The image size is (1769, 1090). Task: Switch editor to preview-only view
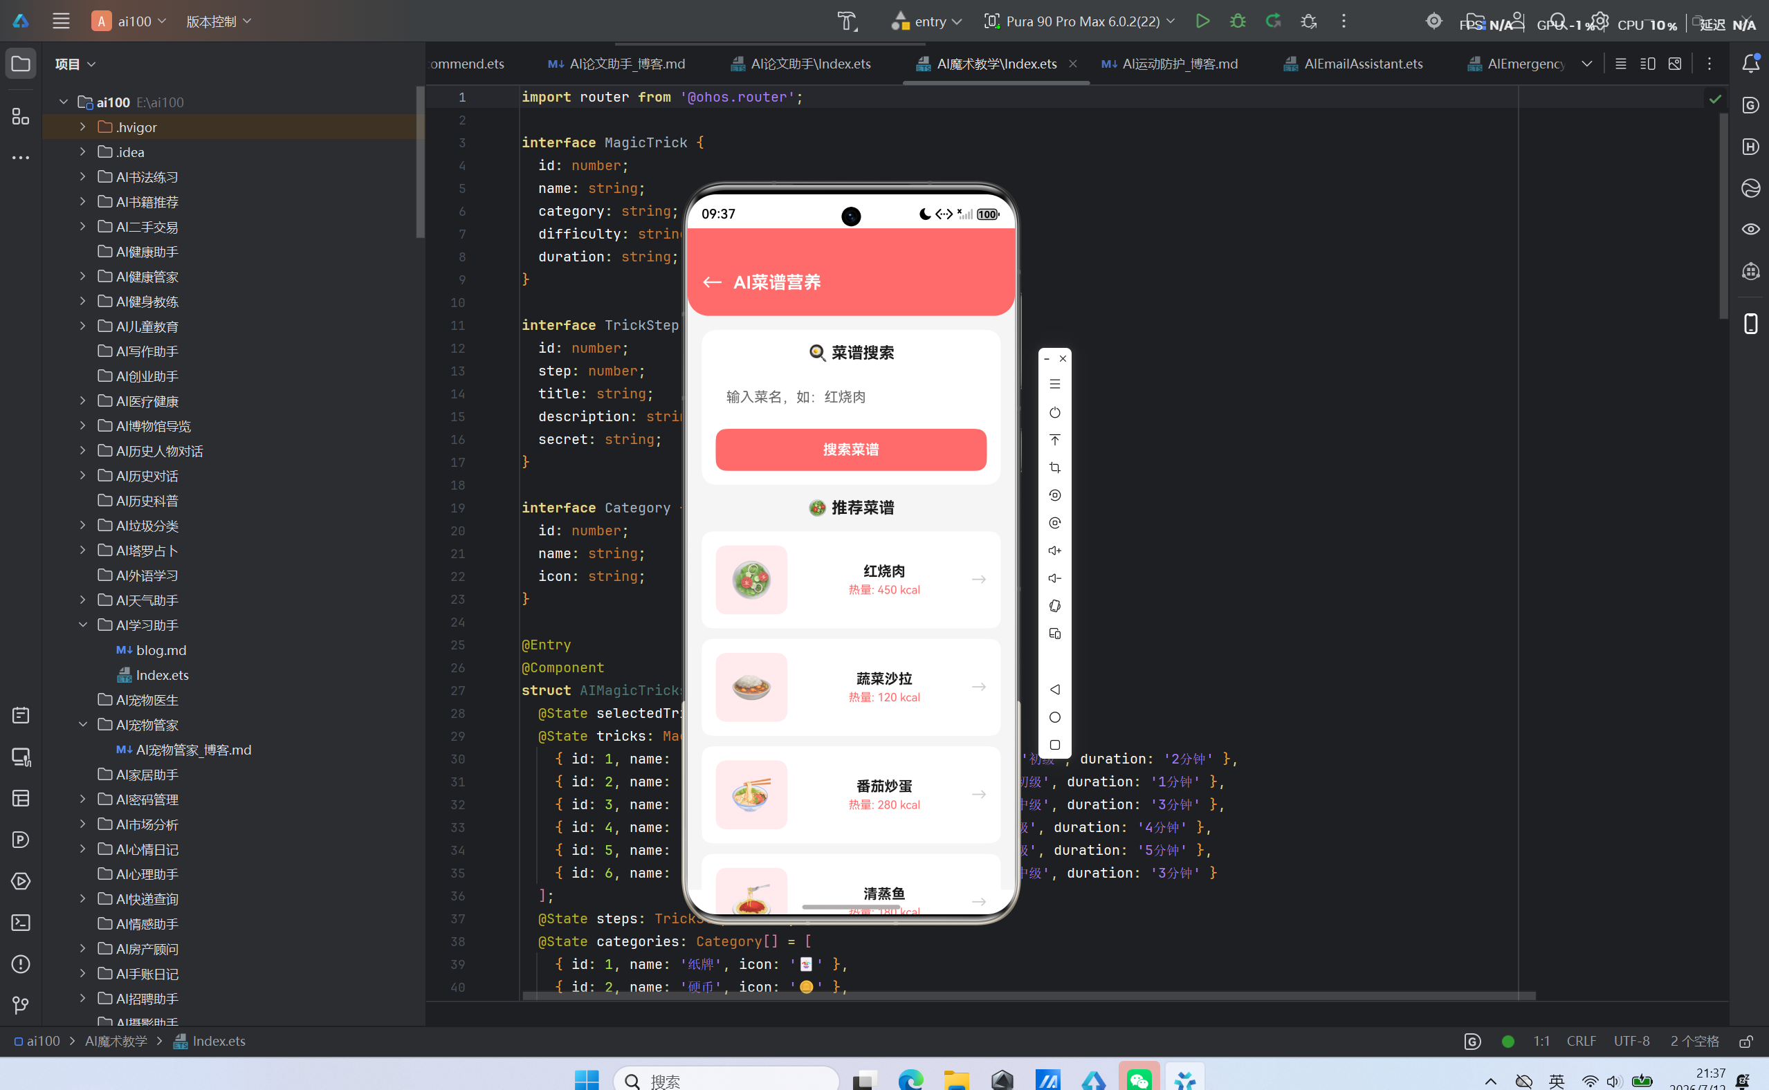coord(1674,64)
